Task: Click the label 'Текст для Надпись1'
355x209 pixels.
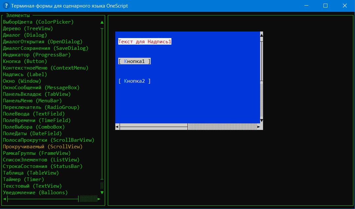Action: coord(145,42)
